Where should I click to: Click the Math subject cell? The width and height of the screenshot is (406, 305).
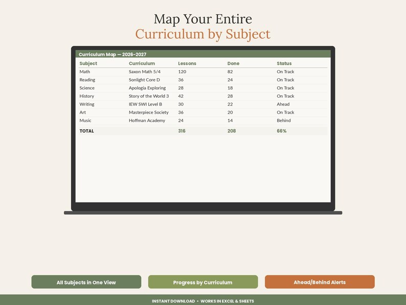click(x=85, y=72)
